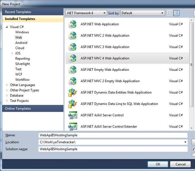Select the Android category

(21, 43)
